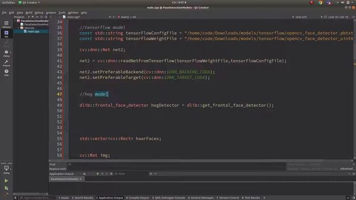Image resolution: width=356 pixels, height=200 pixels.
Task: Select main.cpp in the project tree
Action: point(33,32)
